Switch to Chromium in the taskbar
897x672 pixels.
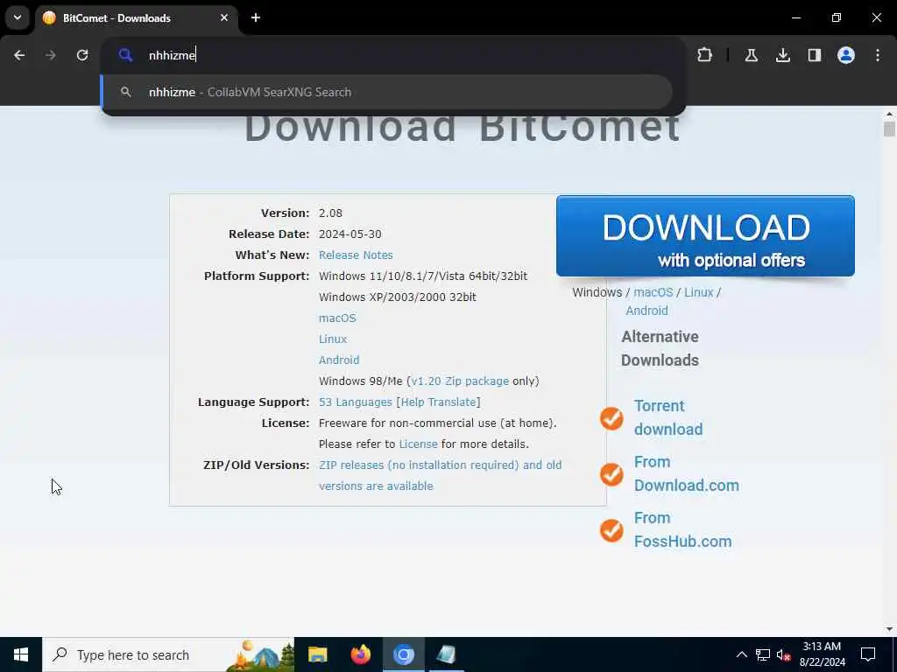pyautogui.click(x=403, y=654)
